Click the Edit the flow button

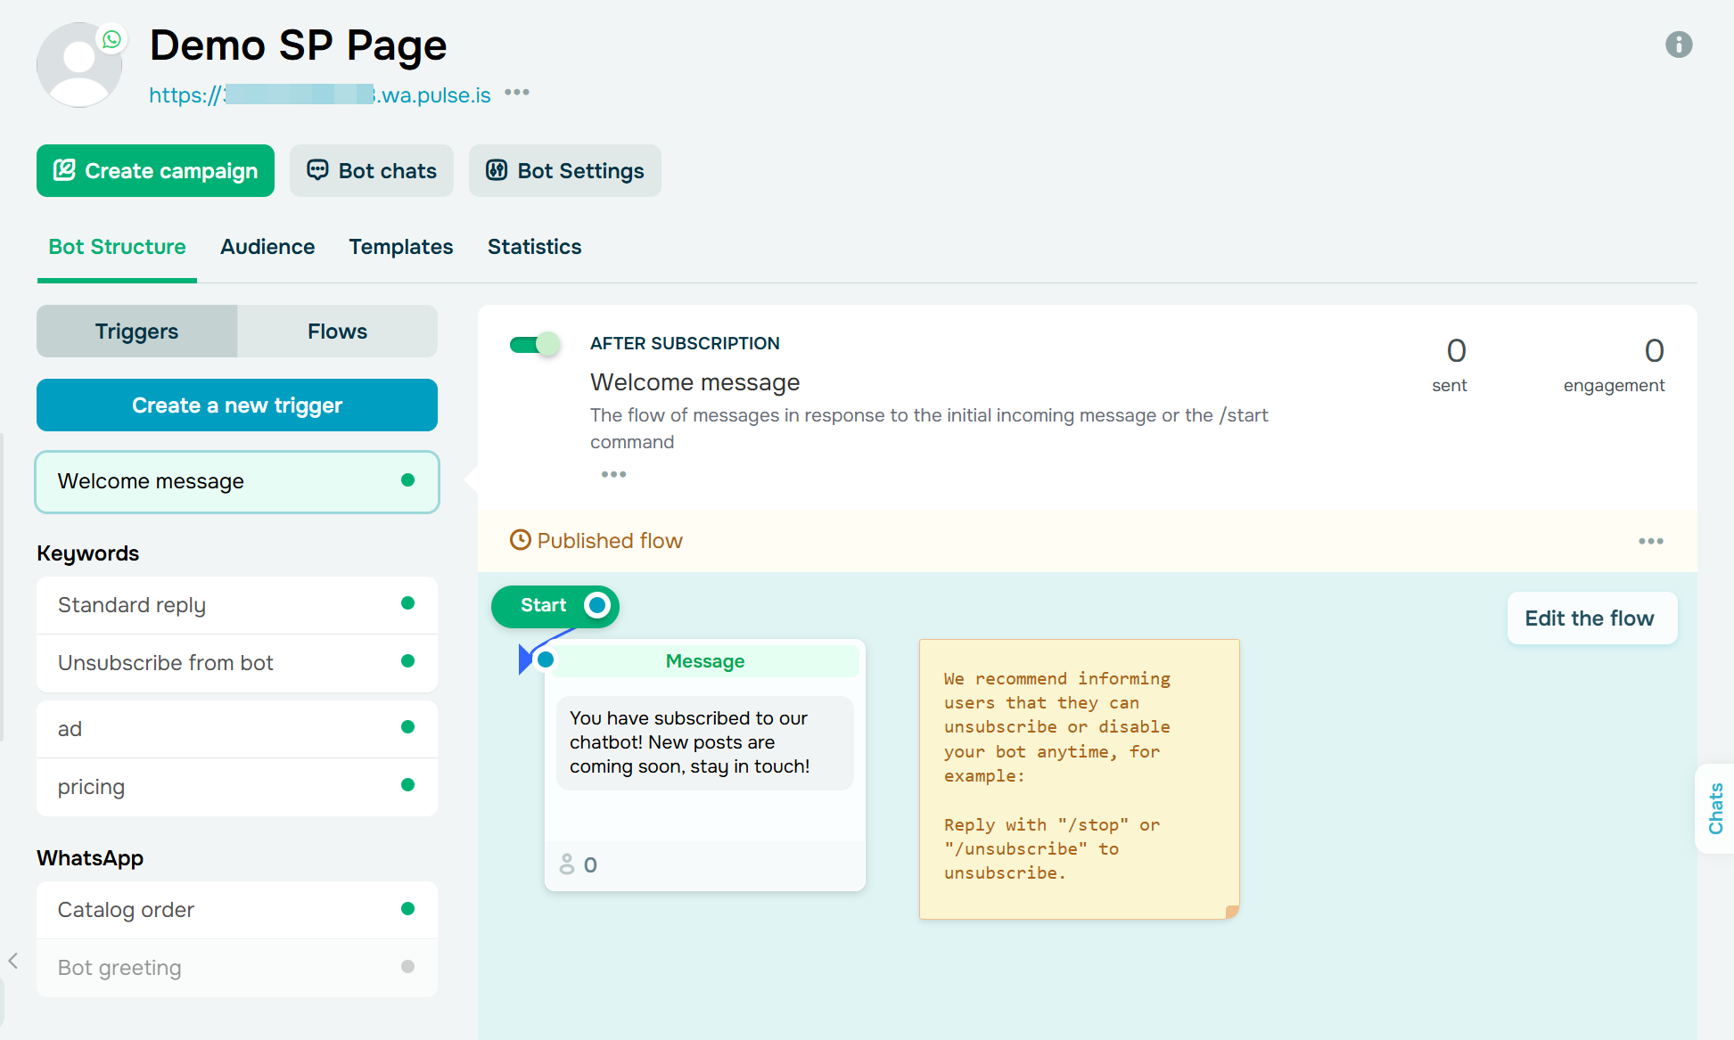(x=1590, y=618)
